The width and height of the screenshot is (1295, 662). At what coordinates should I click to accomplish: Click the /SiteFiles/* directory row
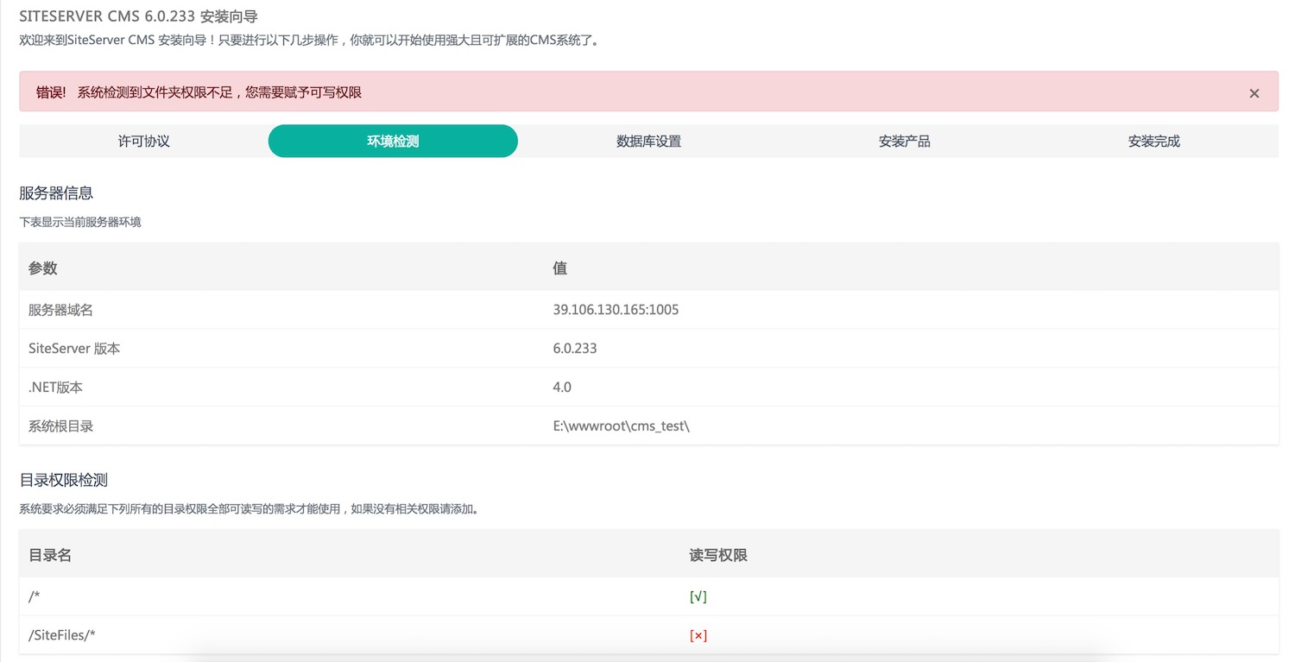click(x=648, y=635)
